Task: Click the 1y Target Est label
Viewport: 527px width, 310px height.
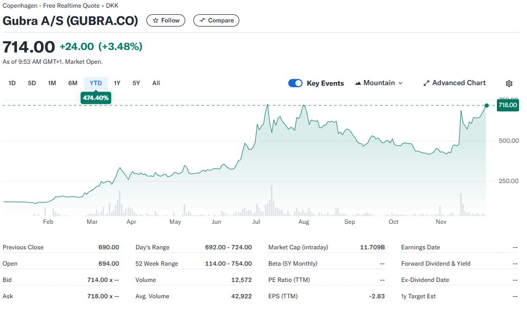Action: click(x=418, y=296)
